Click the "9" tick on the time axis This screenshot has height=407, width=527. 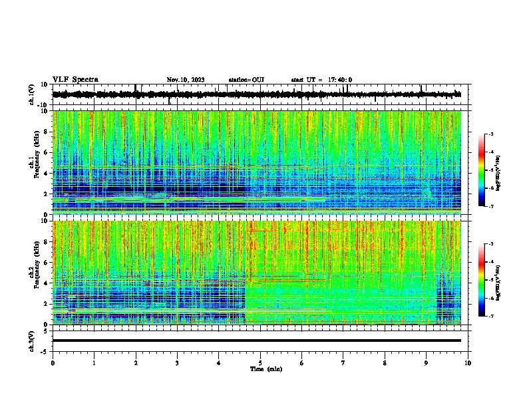coord(426,363)
